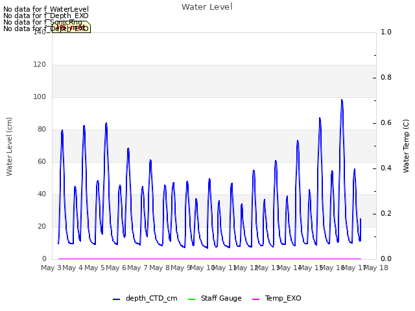
Task: Click the Water Temp (C) axis label
Action: (x=406, y=146)
